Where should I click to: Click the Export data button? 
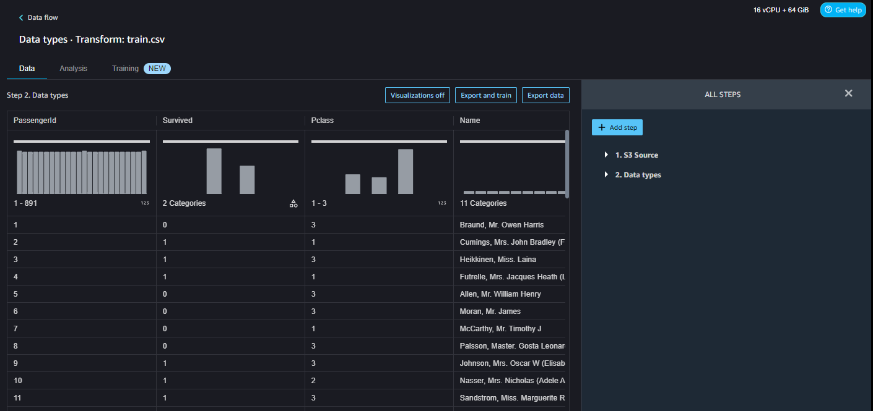click(545, 95)
